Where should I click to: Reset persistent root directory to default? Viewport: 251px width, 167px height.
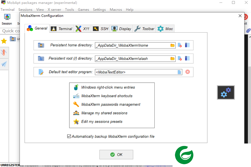point(180,58)
